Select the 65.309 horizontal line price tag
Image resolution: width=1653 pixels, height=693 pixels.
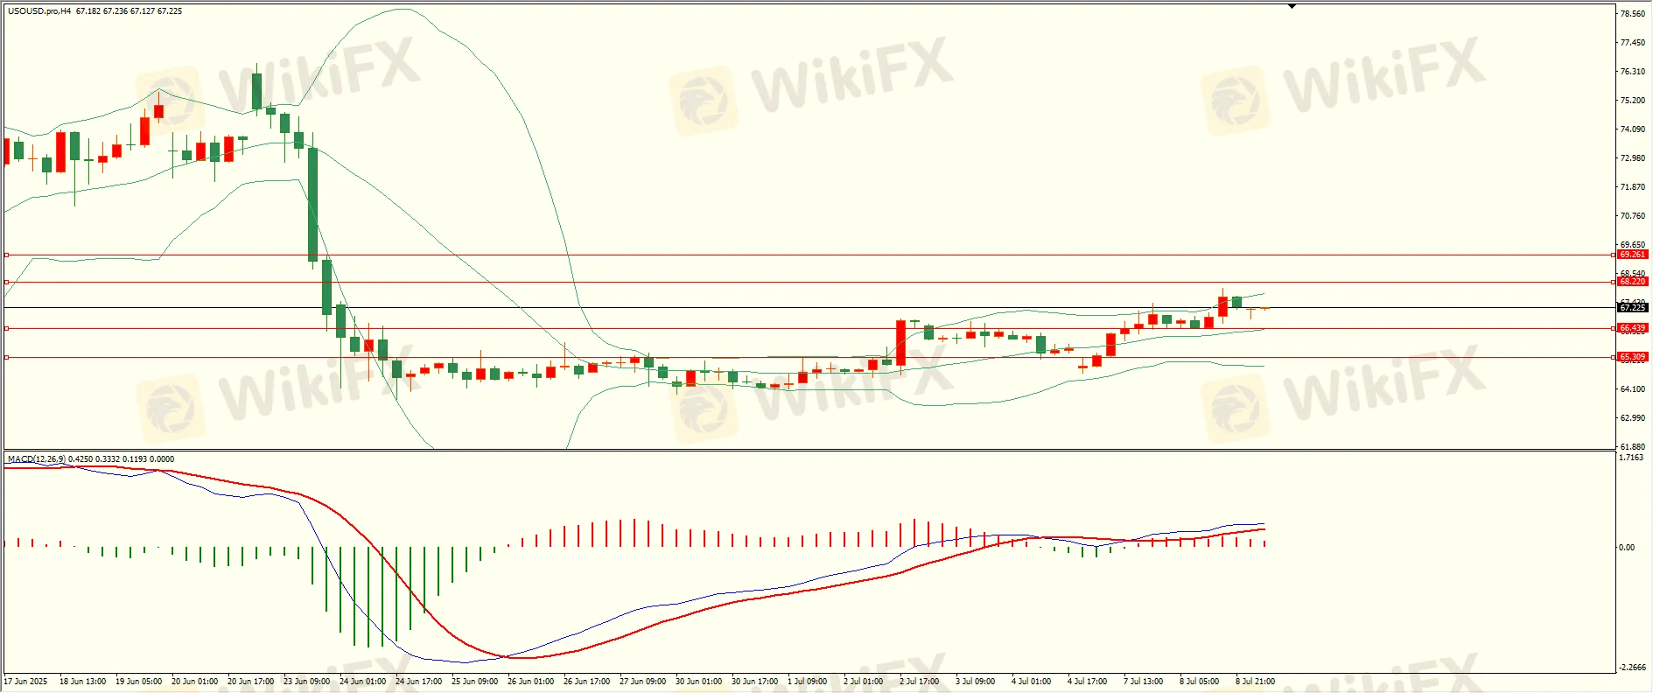(1633, 357)
